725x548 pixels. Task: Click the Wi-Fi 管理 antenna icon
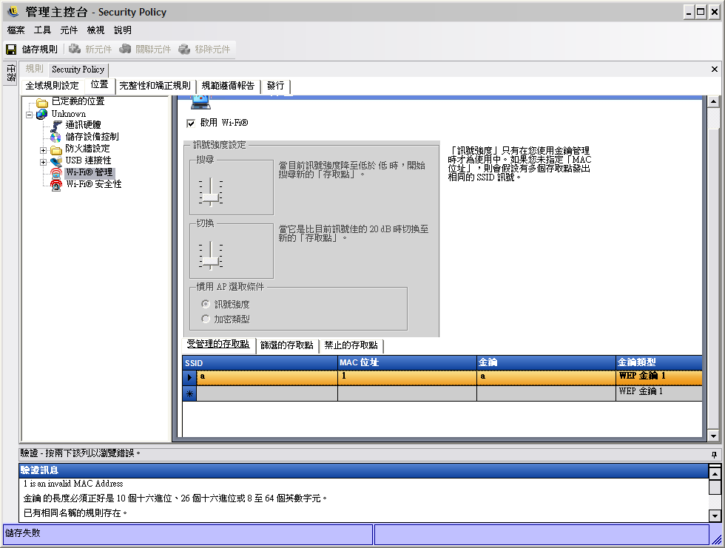(x=56, y=173)
